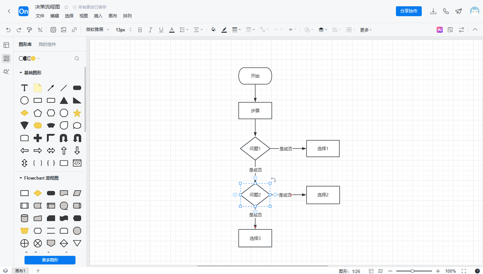
Task: Open the insert image tool
Action: coord(64,30)
